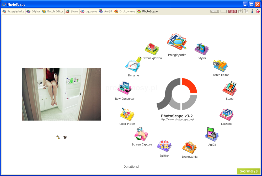This screenshot has width=262, height=176.
Task: Go to the Łączenie tab
Action: point(89,11)
